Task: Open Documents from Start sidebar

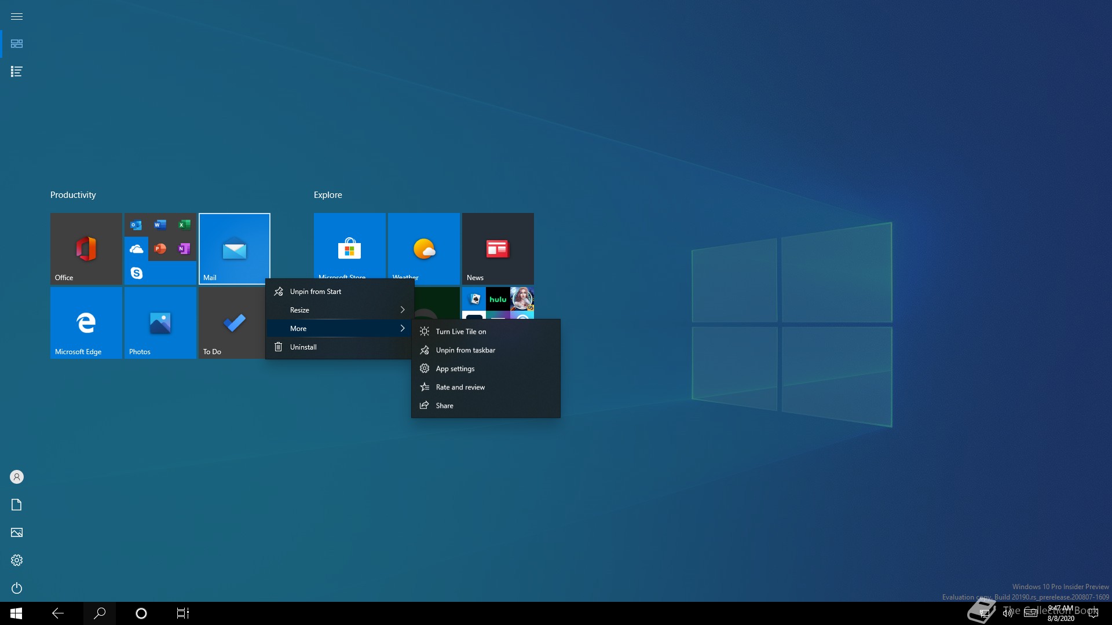Action: click(17, 505)
